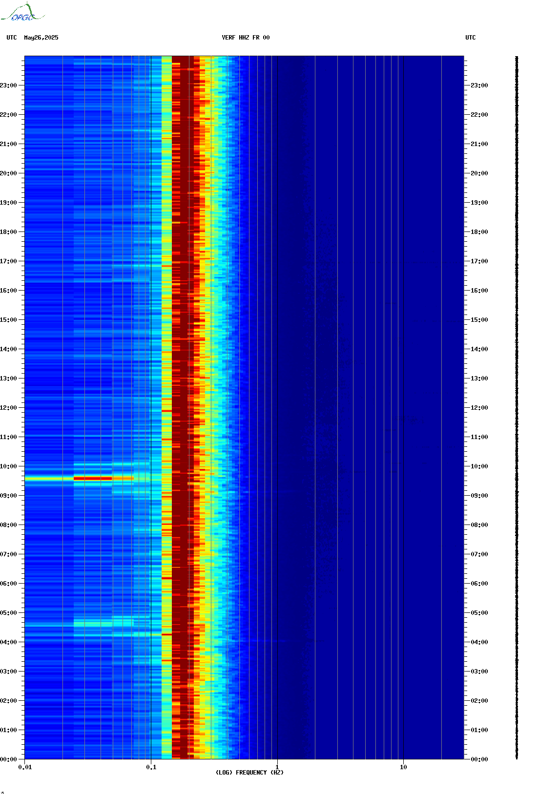Click the black 10 Hz gridline at 08:00

point(404,525)
